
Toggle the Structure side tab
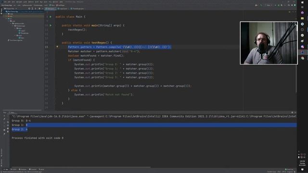(x=1, y=152)
